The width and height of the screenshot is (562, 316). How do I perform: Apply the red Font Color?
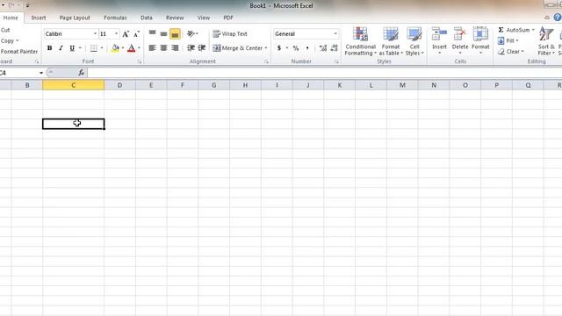pos(132,48)
